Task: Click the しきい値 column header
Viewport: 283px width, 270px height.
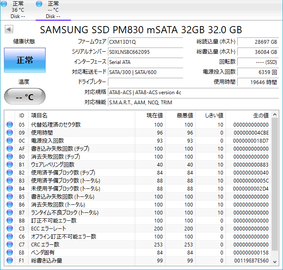Action: coord(211,116)
